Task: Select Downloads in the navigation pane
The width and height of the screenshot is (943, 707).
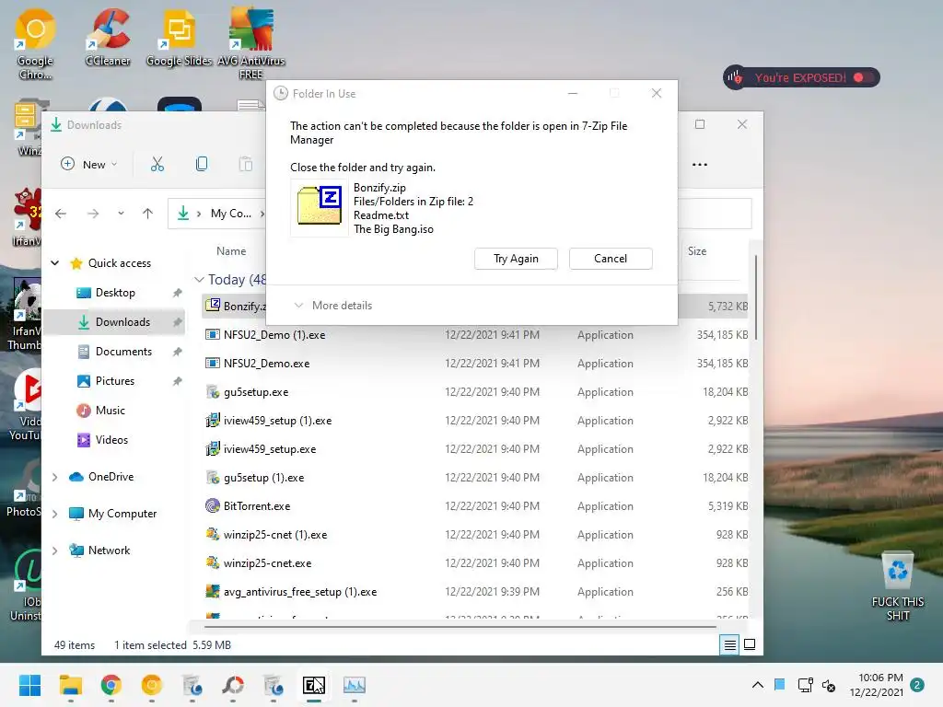Action: (x=114, y=322)
